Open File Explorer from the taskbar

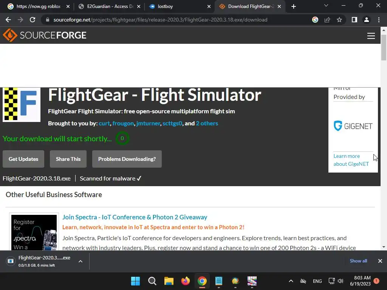(169, 281)
